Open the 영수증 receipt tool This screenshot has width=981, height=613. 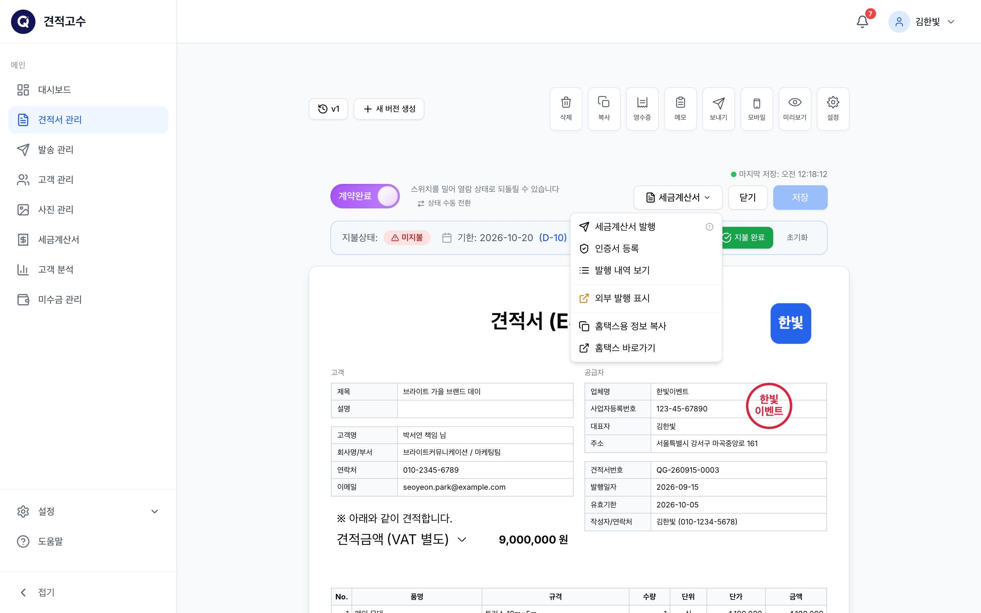pos(642,109)
